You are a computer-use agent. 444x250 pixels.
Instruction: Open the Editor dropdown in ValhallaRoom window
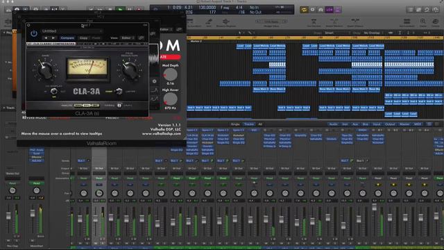[x=166, y=29]
